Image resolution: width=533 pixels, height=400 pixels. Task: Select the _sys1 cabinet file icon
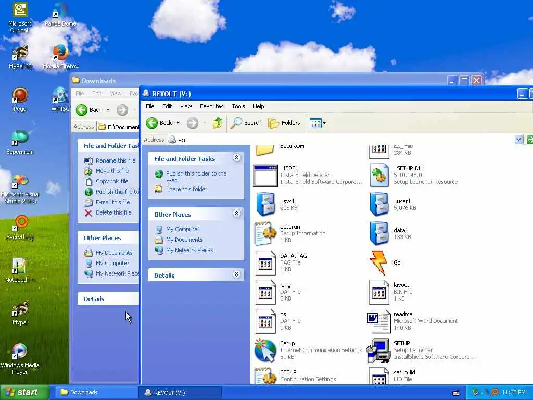tap(265, 204)
